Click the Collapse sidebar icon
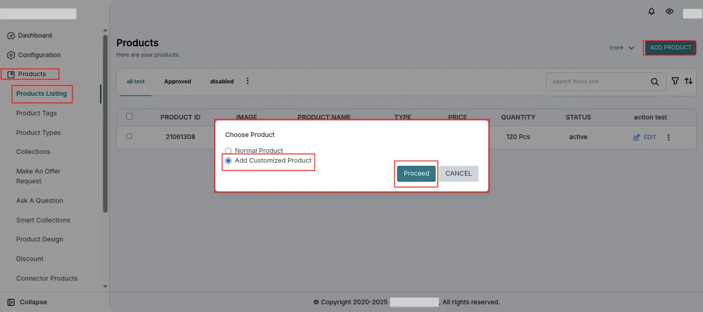703x312 pixels. point(11,302)
